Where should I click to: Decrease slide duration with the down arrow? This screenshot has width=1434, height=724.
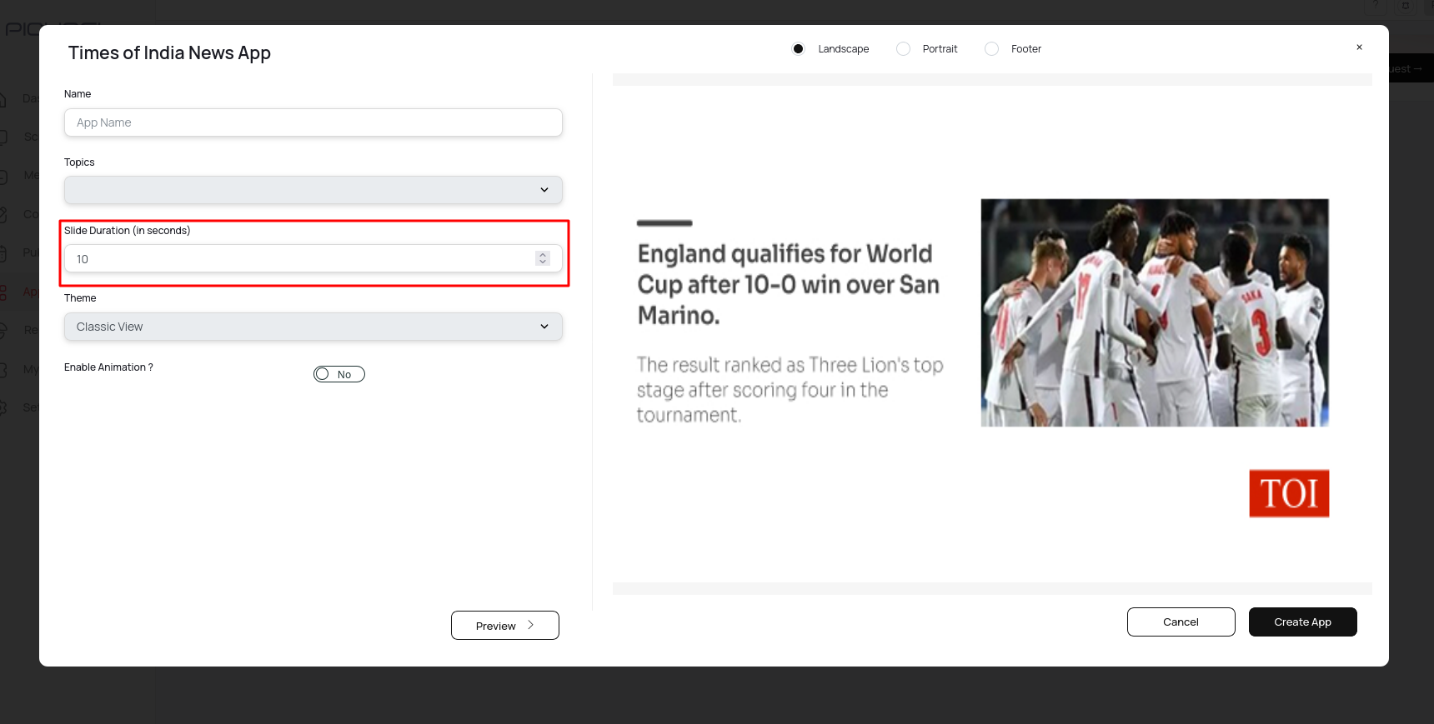point(543,262)
